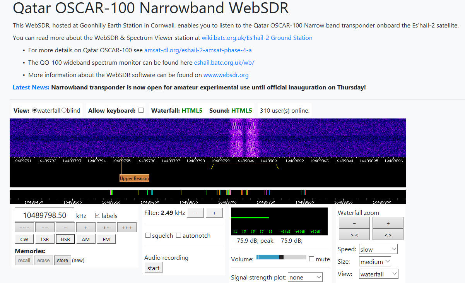Viewport: 465px width, 283px height.
Task: Switch to LSB mode
Action: click(44, 239)
